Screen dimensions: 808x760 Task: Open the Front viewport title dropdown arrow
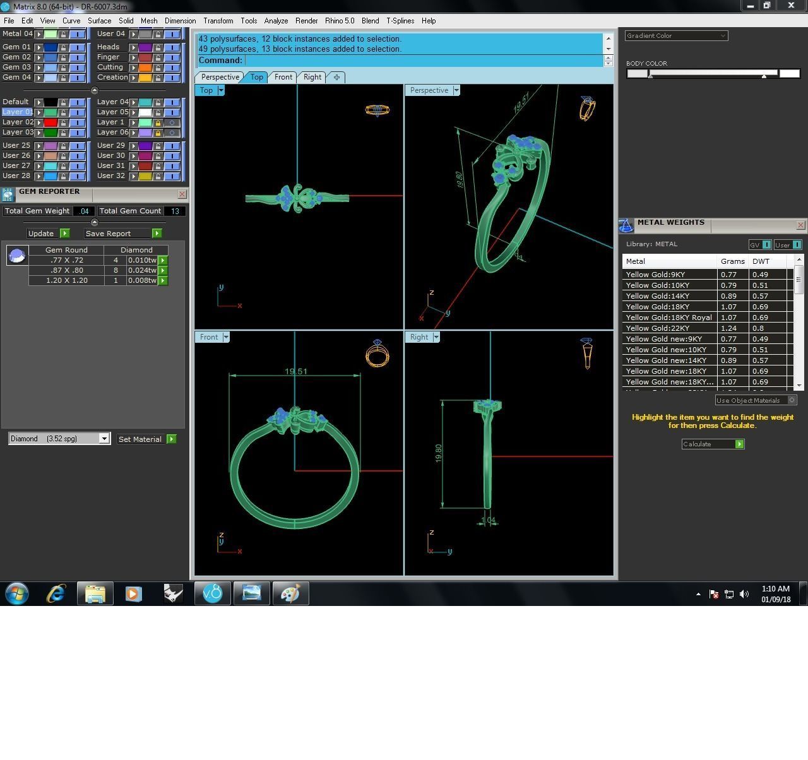tap(226, 337)
